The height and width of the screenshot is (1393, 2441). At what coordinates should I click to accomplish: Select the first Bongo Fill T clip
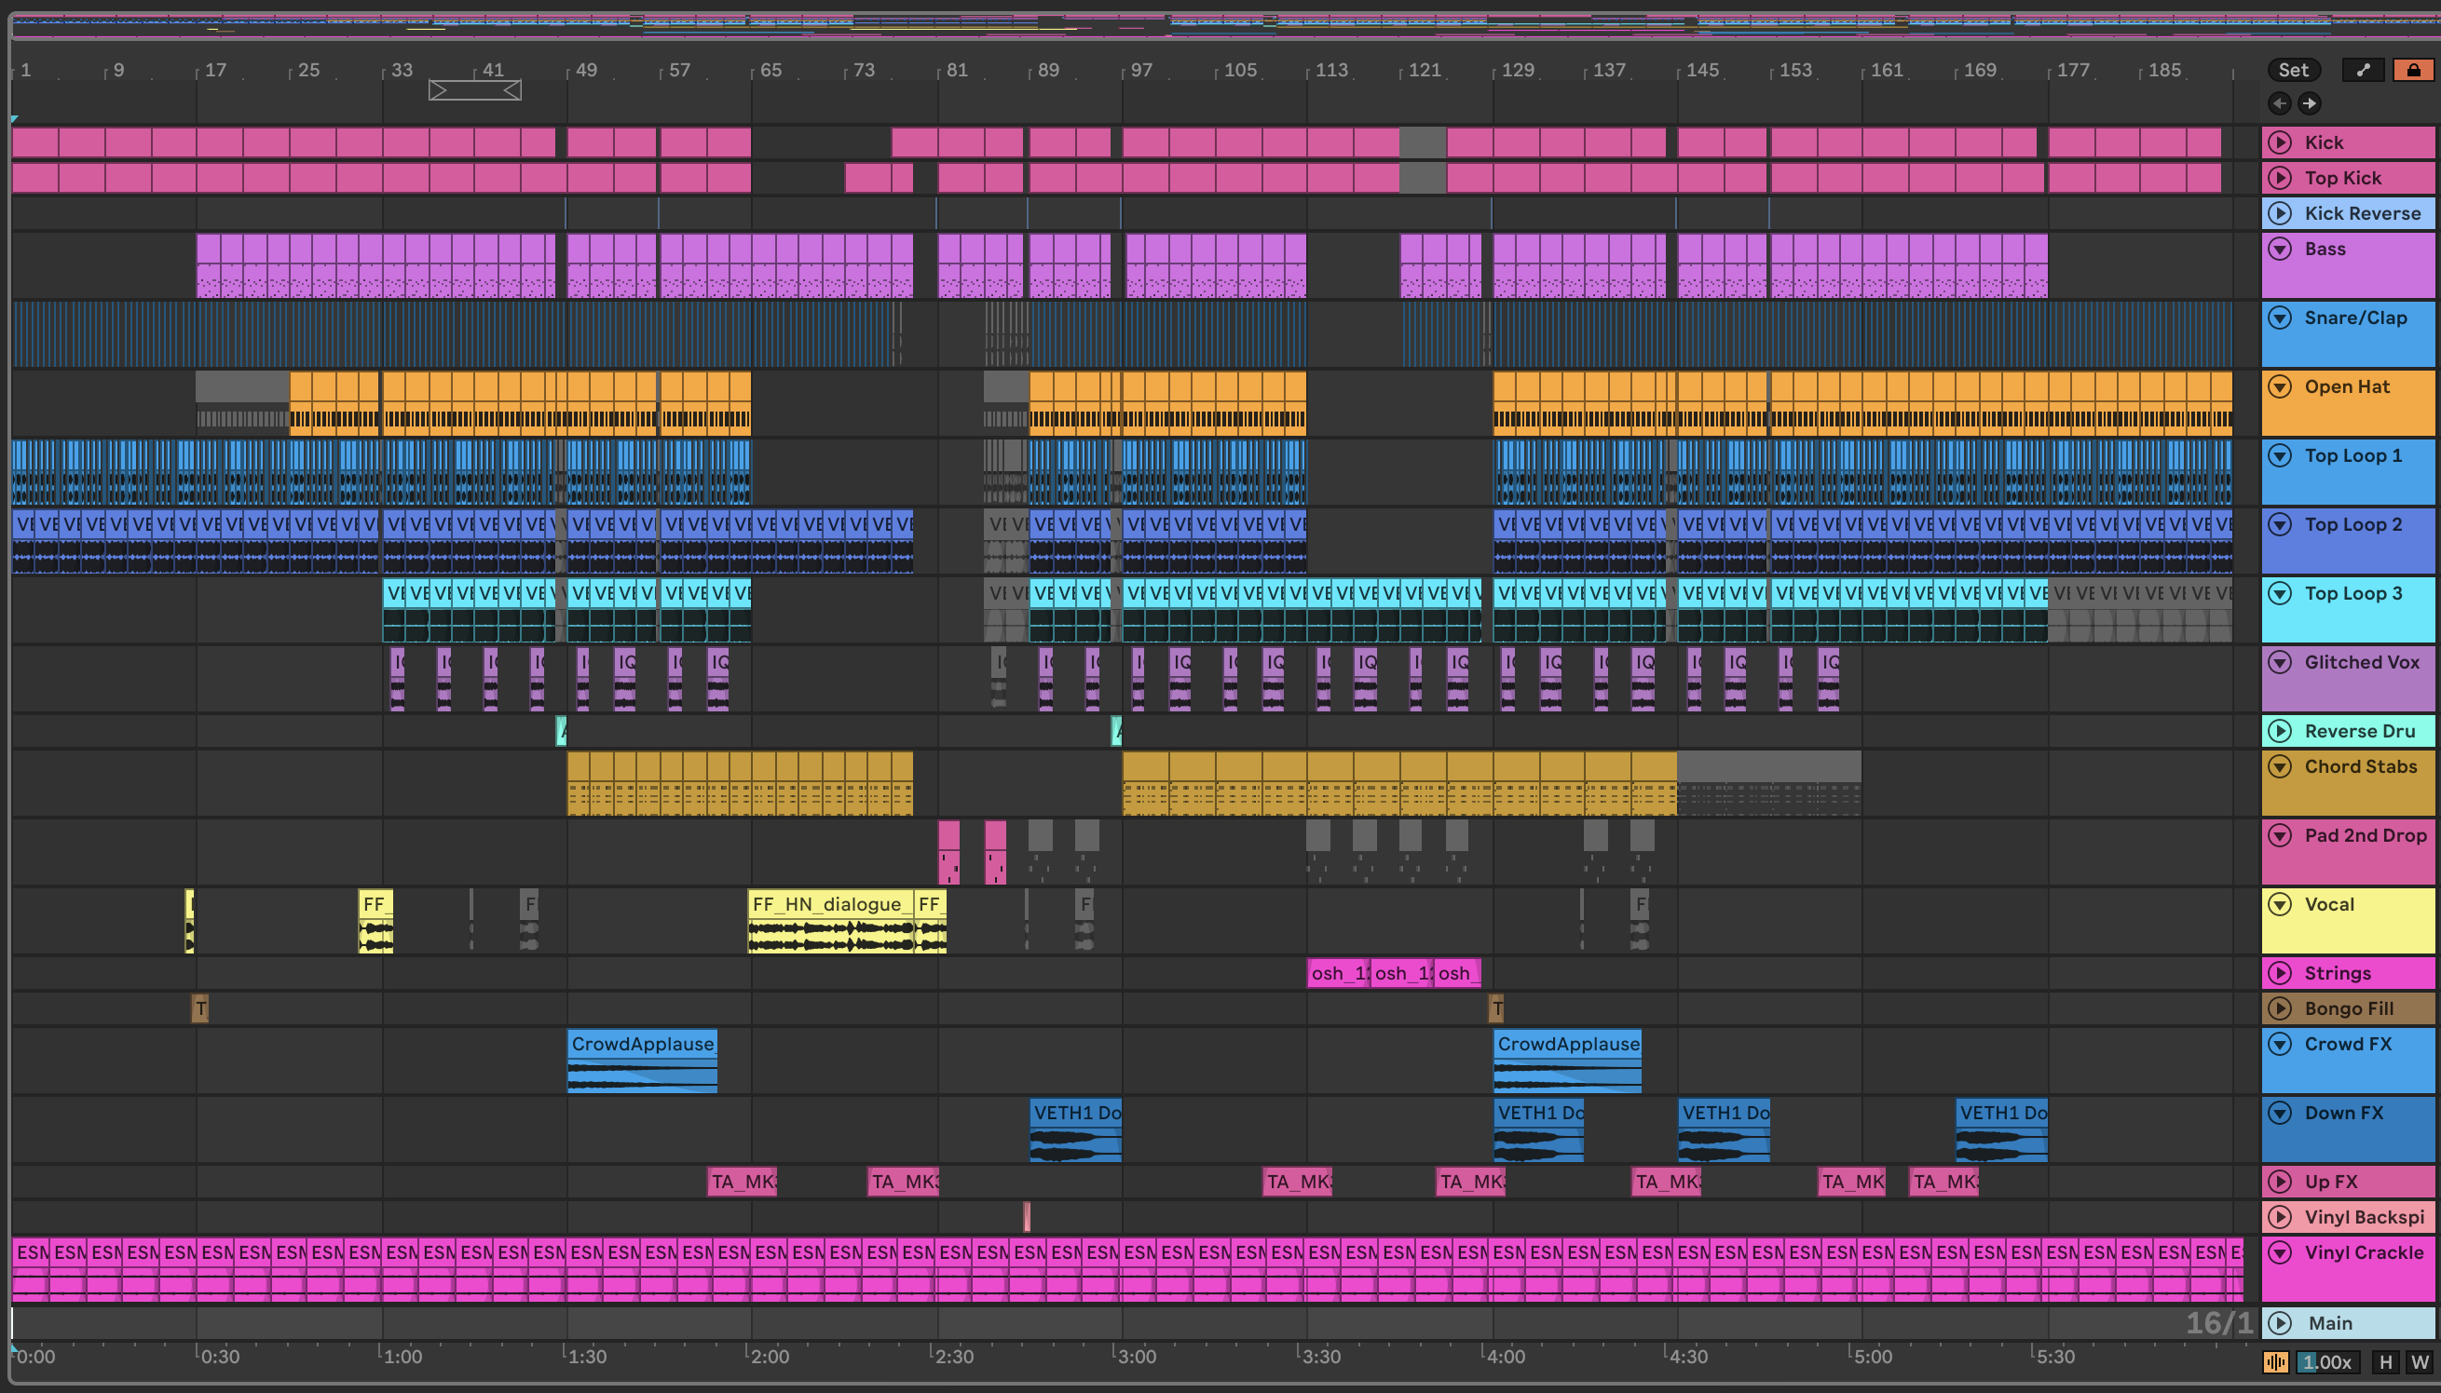coord(200,1008)
